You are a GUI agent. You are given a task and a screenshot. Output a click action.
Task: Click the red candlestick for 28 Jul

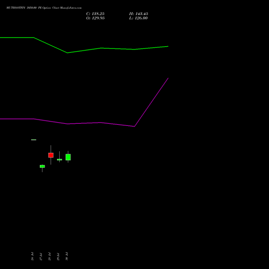pos(51,155)
